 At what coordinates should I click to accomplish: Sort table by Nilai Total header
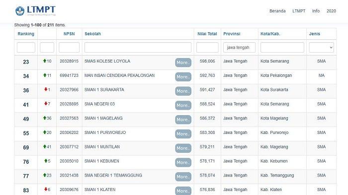[x=207, y=34]
